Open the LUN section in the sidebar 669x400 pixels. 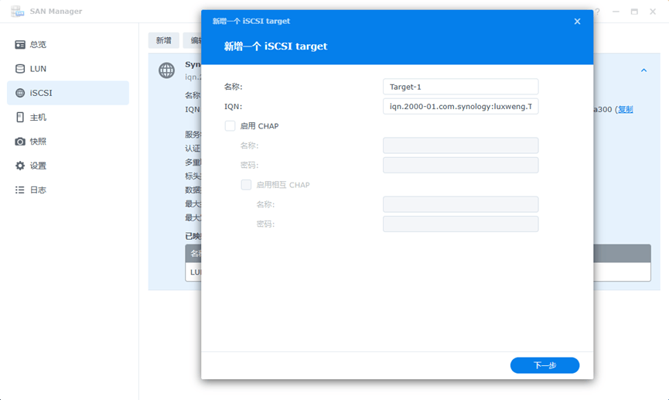point(68,69)
